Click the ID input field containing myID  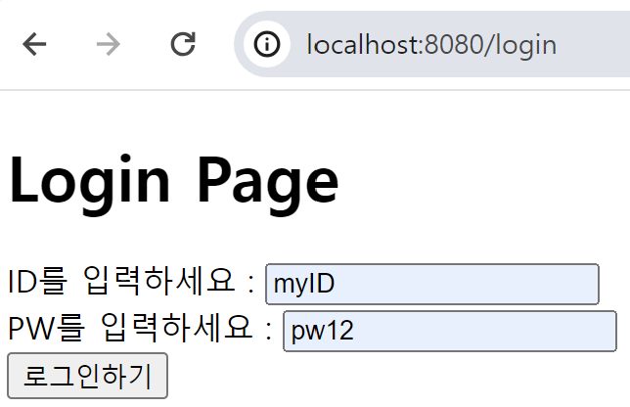point(432,284)
